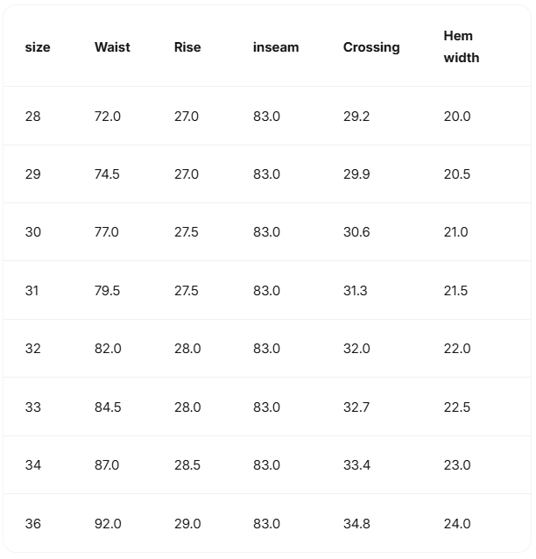Click waist value 72.0
This screenshot has width=536, height=559.
tap(107, 116)
